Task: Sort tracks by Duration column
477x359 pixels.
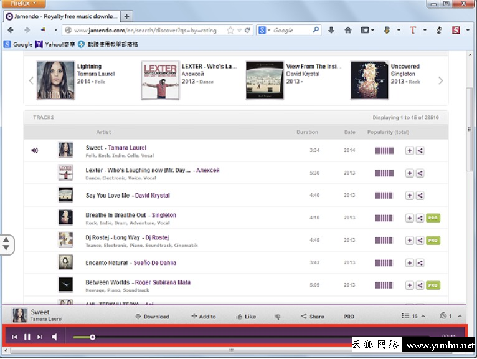Action: [x=307, y=132]
